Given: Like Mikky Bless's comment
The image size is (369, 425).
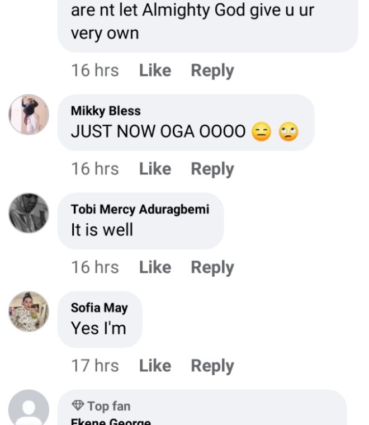Looking at the screenshot, I should click(155, 169).
